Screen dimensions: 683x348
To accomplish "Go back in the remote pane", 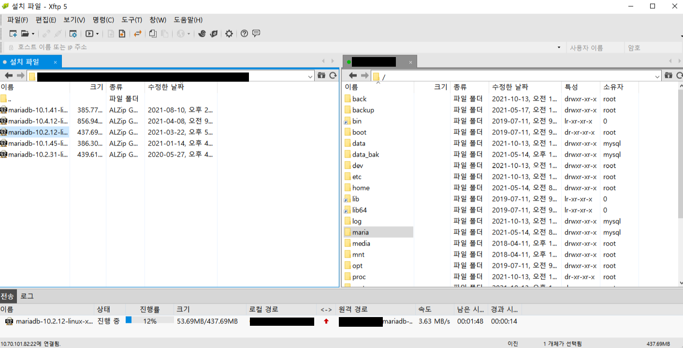I will [x=353, y=75].
